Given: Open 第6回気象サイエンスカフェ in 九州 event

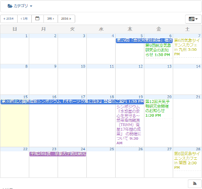Looking at the screenshot, I should pos(187,47).
